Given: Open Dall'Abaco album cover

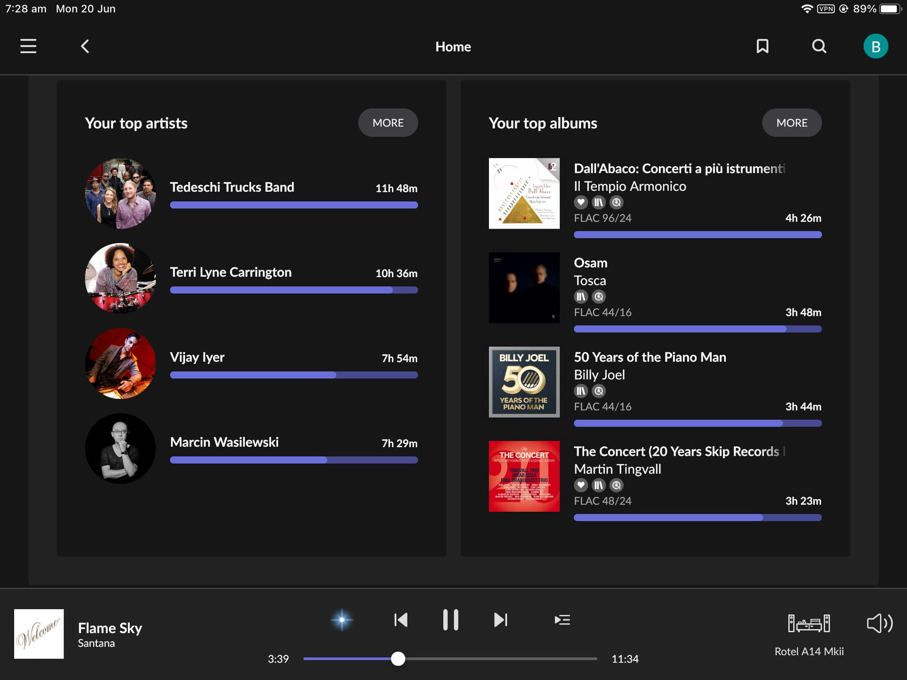Looking at the screenshot, I should click(x=524, y=194).
